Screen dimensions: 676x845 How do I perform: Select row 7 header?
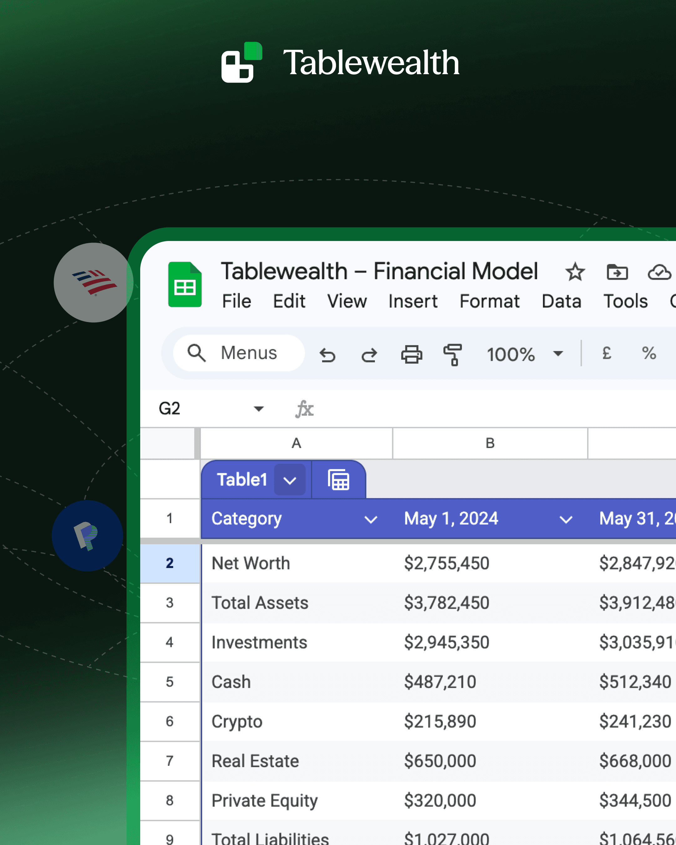(170, 761)
